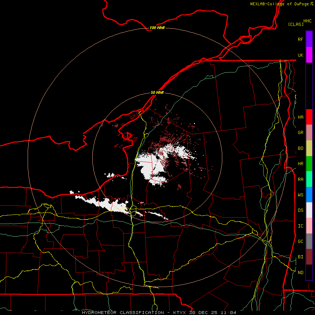The height and width of the screenshot is (315, 315).
Task: Select the 'GR' legend label
Action: tap(300, 133)
